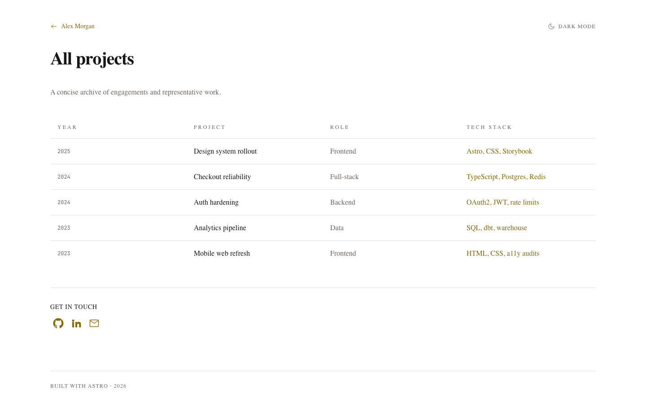
Task: Click the ROLE column header
Action: click(x=340, y=127)
